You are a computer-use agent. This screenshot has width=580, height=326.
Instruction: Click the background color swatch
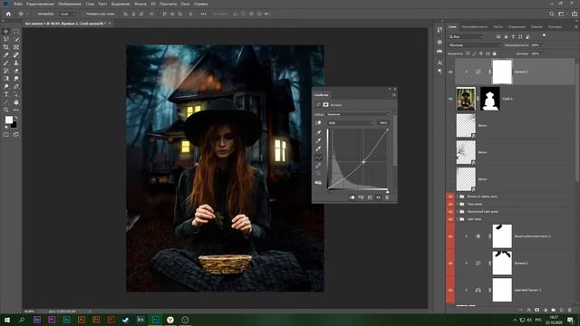14,125
